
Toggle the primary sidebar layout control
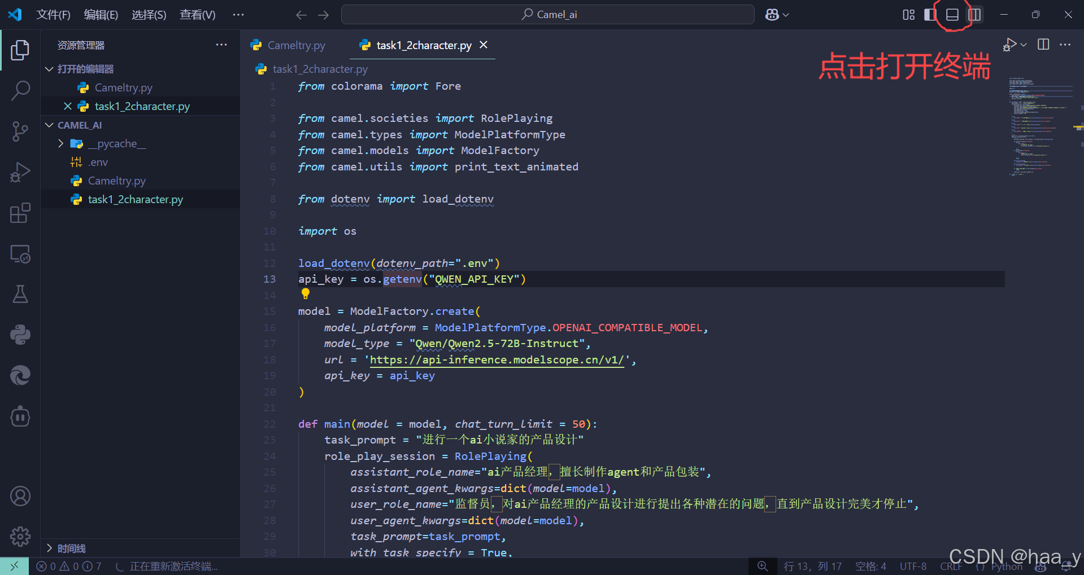tap(930, 15)
